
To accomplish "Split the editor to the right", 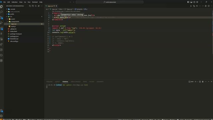I will 209,6.
